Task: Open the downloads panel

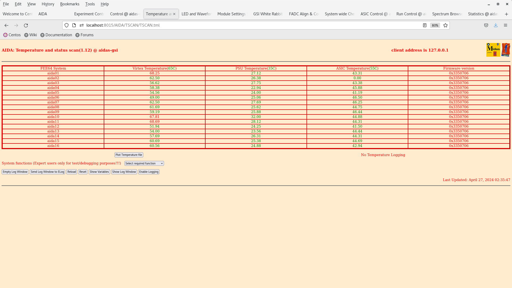Action: coord(496,25)
